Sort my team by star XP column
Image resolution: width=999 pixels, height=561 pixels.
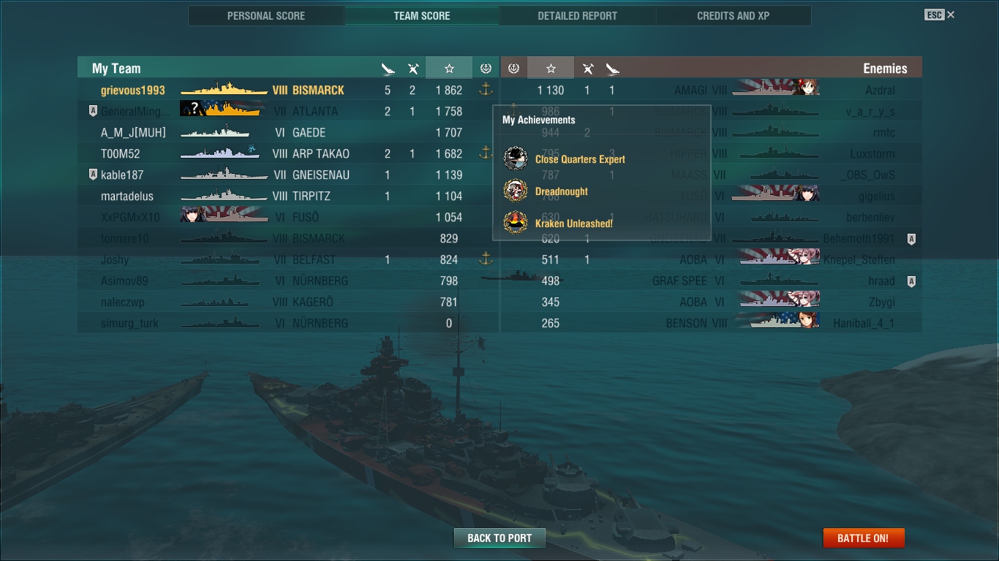point(449,69)
